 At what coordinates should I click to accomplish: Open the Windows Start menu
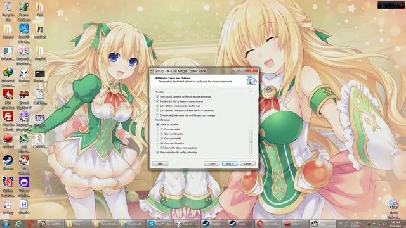pos(6,224)
